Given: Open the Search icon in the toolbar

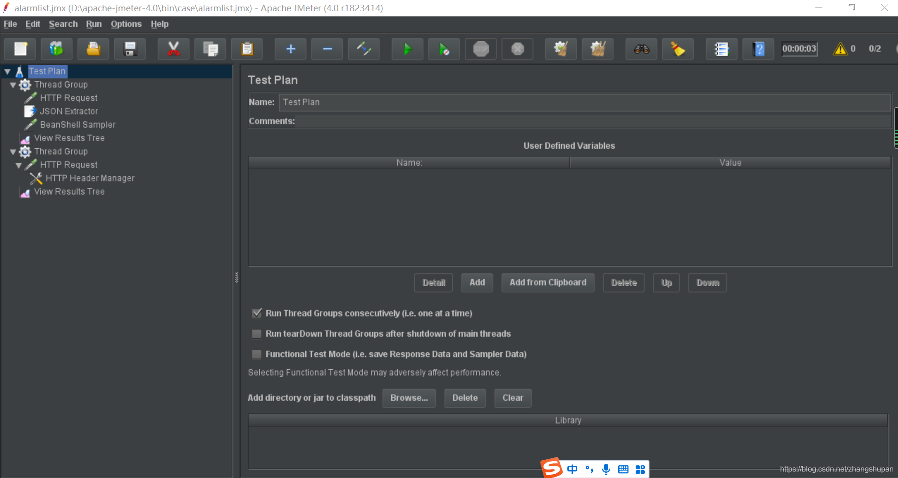Looking at the screenshot, I should tap(641, 49).
